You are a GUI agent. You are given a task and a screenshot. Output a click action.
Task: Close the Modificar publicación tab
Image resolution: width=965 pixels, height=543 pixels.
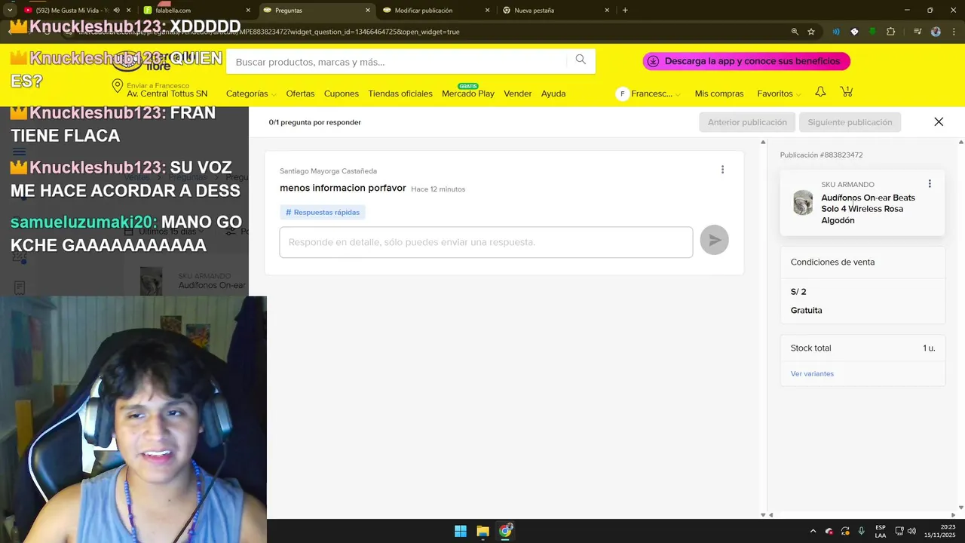point(487,11)
